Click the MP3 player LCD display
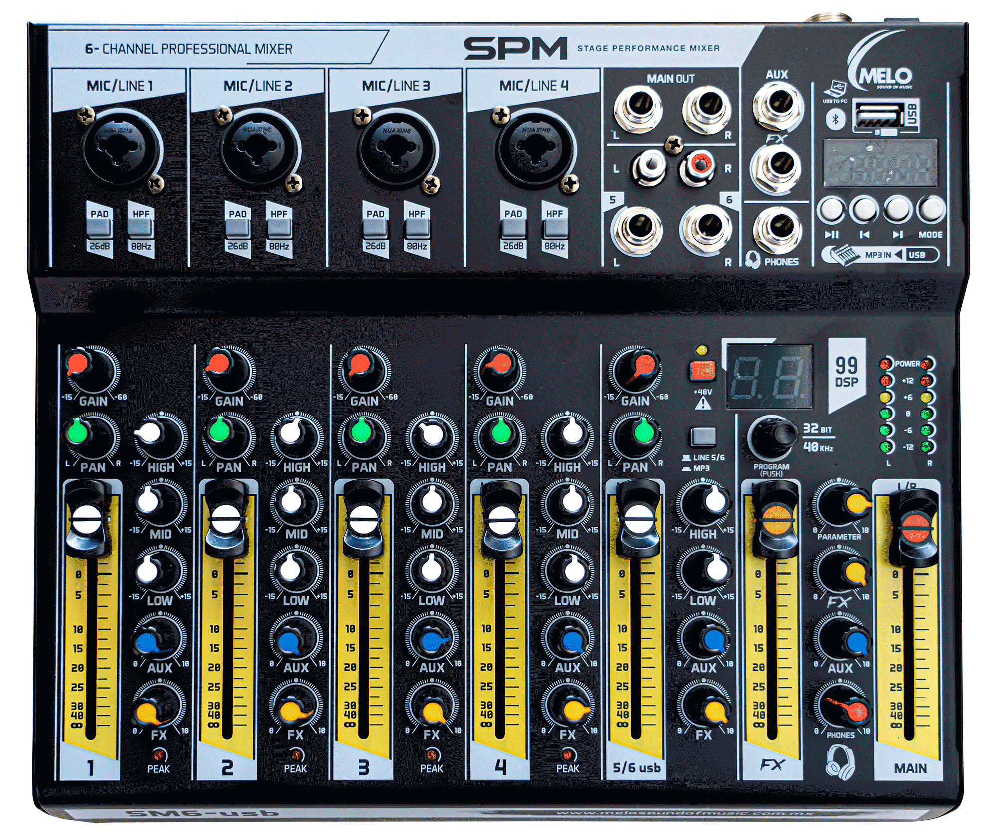The height and width of the screenshot is (837, 997). pyautogui.click(x=880, y=163)
